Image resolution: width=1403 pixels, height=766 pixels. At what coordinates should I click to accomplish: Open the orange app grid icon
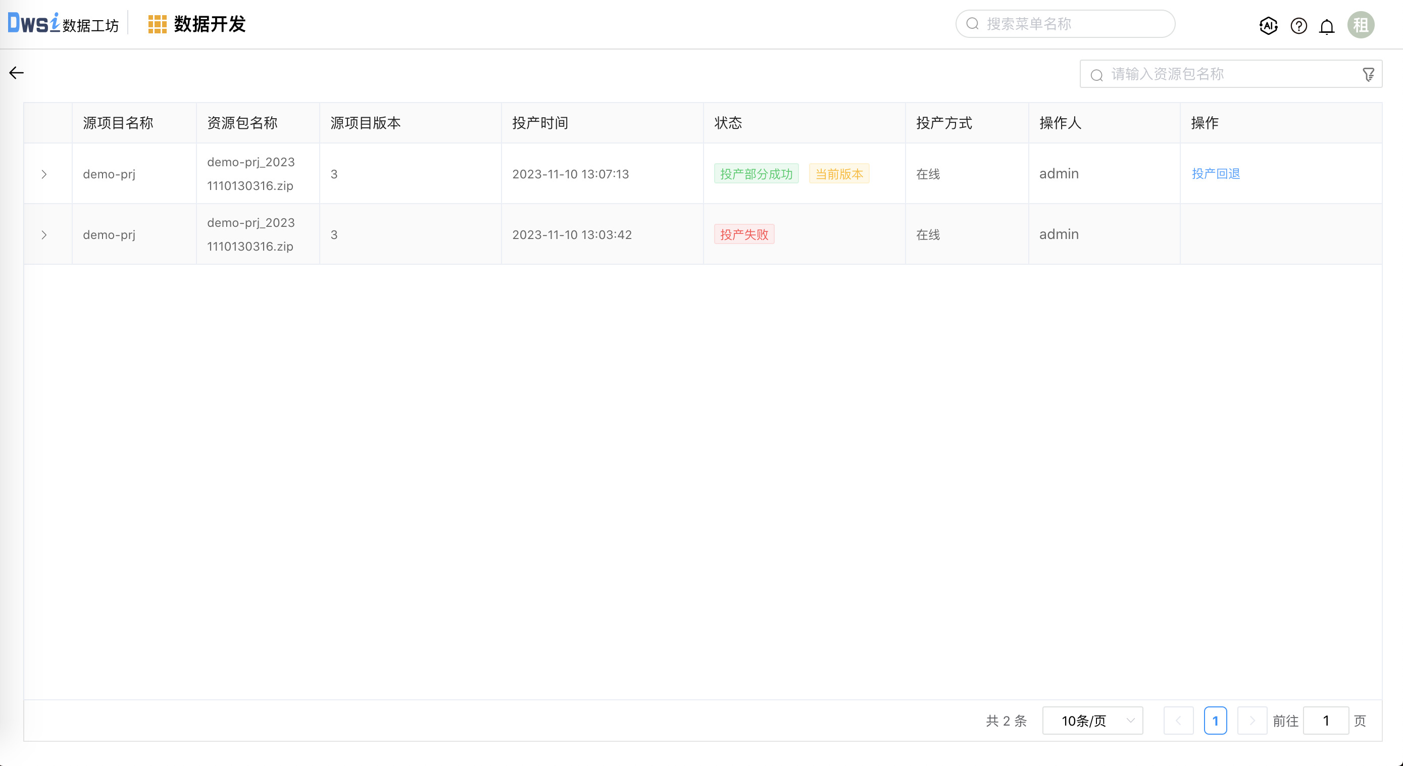(x=157, y=25)
